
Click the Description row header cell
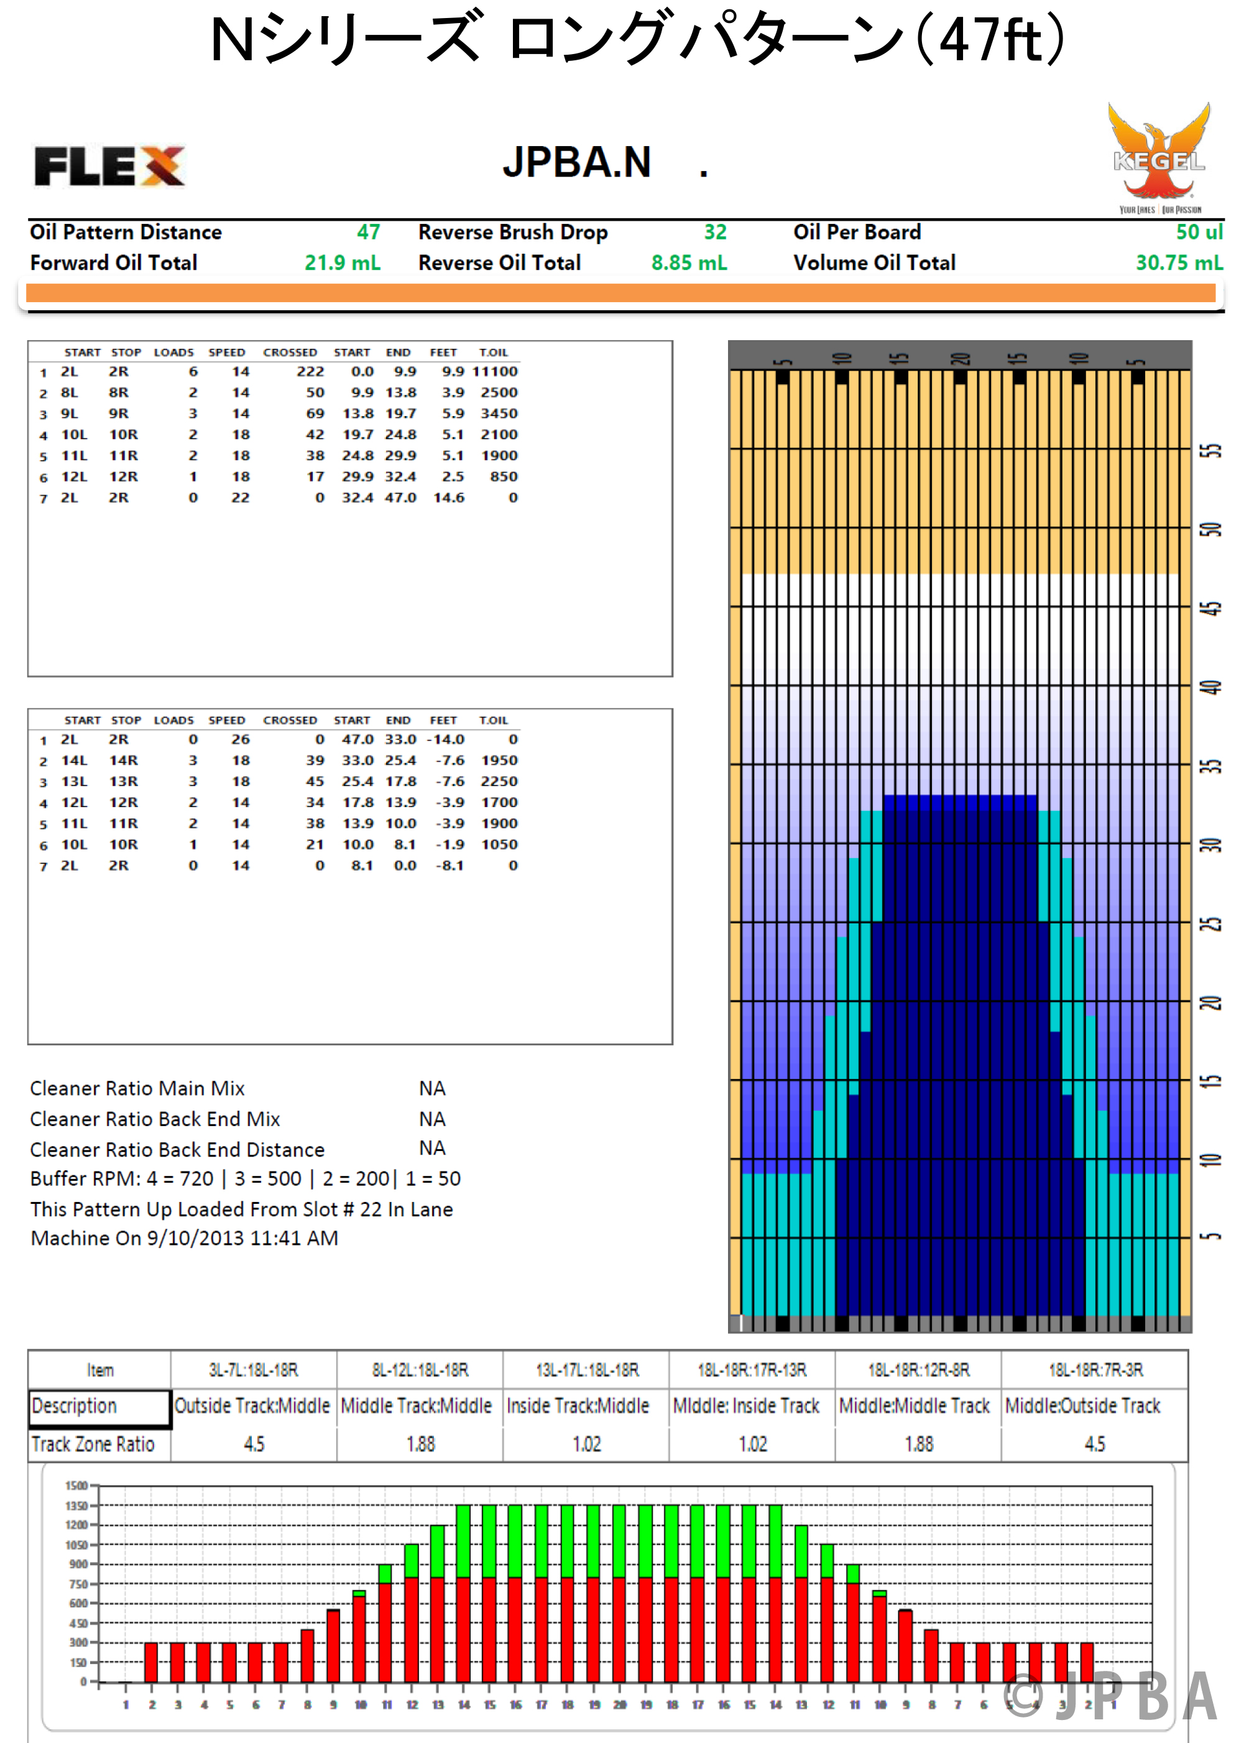(x=100, y=1407)
